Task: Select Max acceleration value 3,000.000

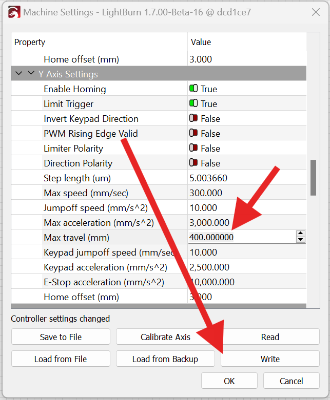Action: 209,222
